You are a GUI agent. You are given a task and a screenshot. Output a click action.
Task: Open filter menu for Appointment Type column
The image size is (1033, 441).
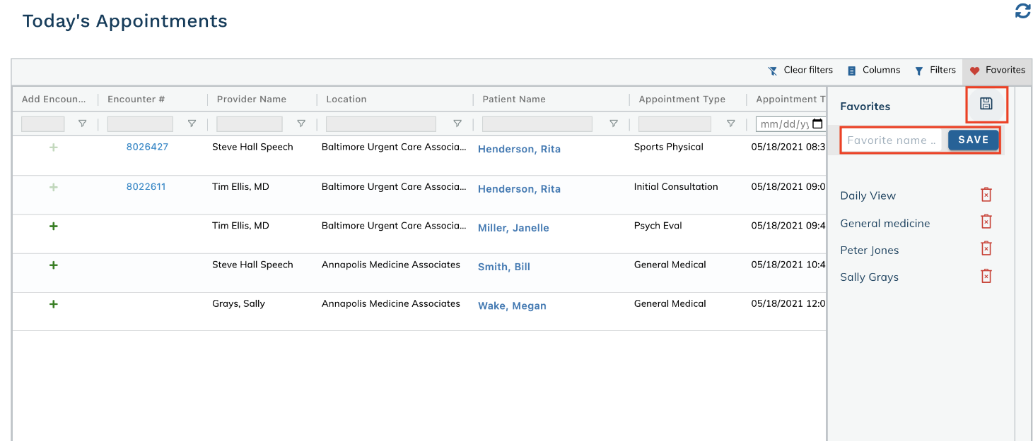click(731, 123)
